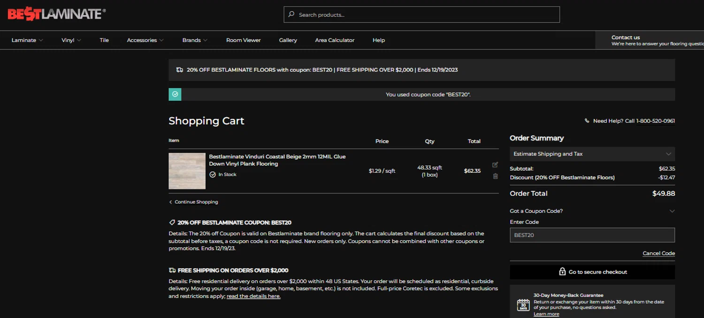Click the phone icon beside Need Help

pos(587,121)
